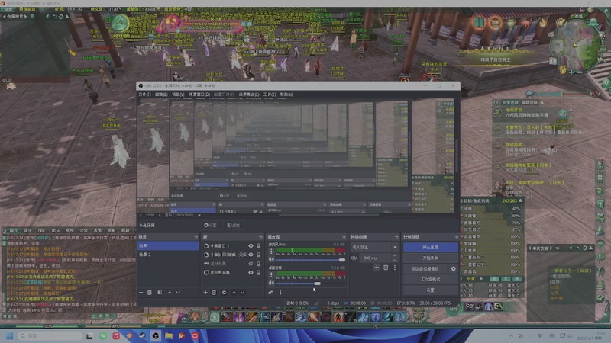Open source properties gear in Sources panel
The width and height of the screenshot is (611, 343).
pyautogui.click(x=224, y=293)
